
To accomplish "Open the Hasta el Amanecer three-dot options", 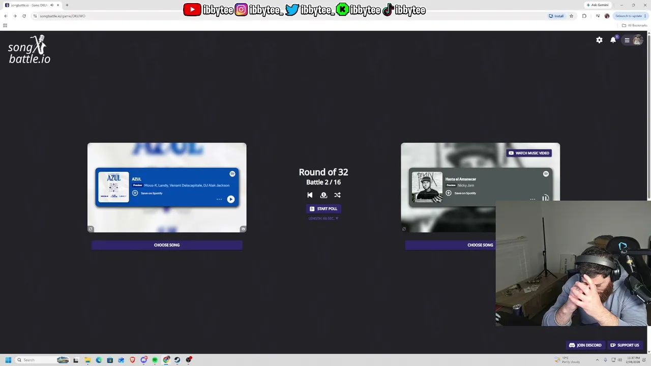I will (x=532, y=199).
